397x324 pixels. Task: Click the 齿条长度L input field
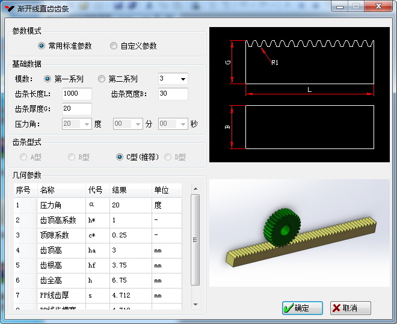tap(77, 94)
